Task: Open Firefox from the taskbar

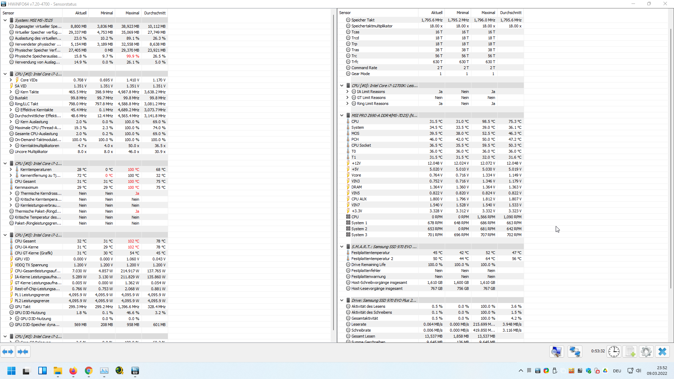Action: coord(73,371)
